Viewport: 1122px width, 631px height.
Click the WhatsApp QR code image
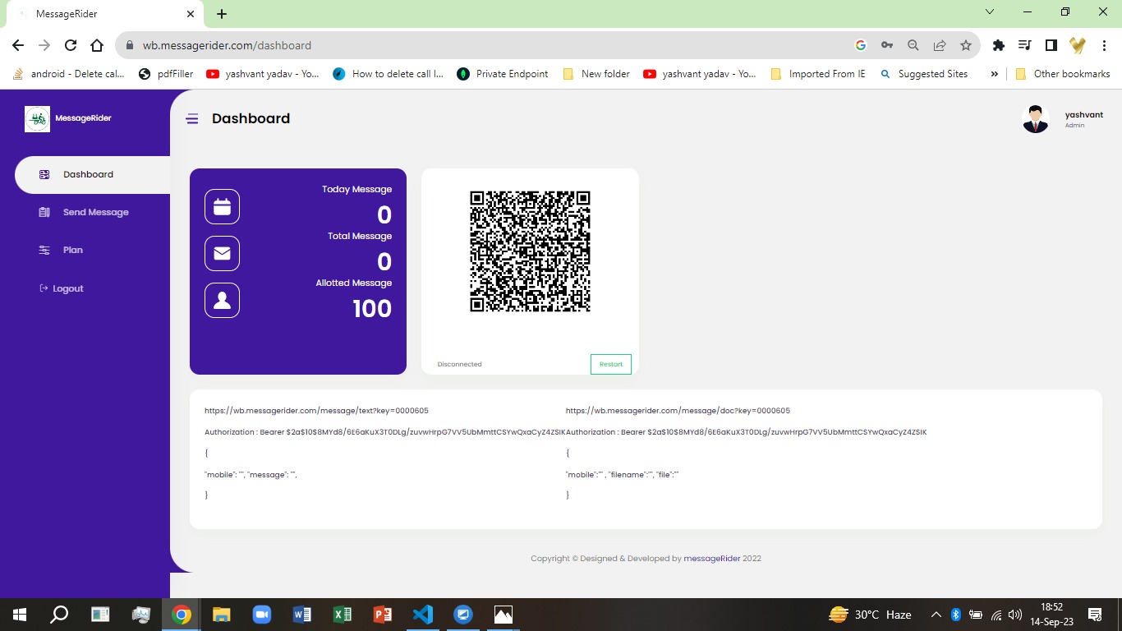530,251
